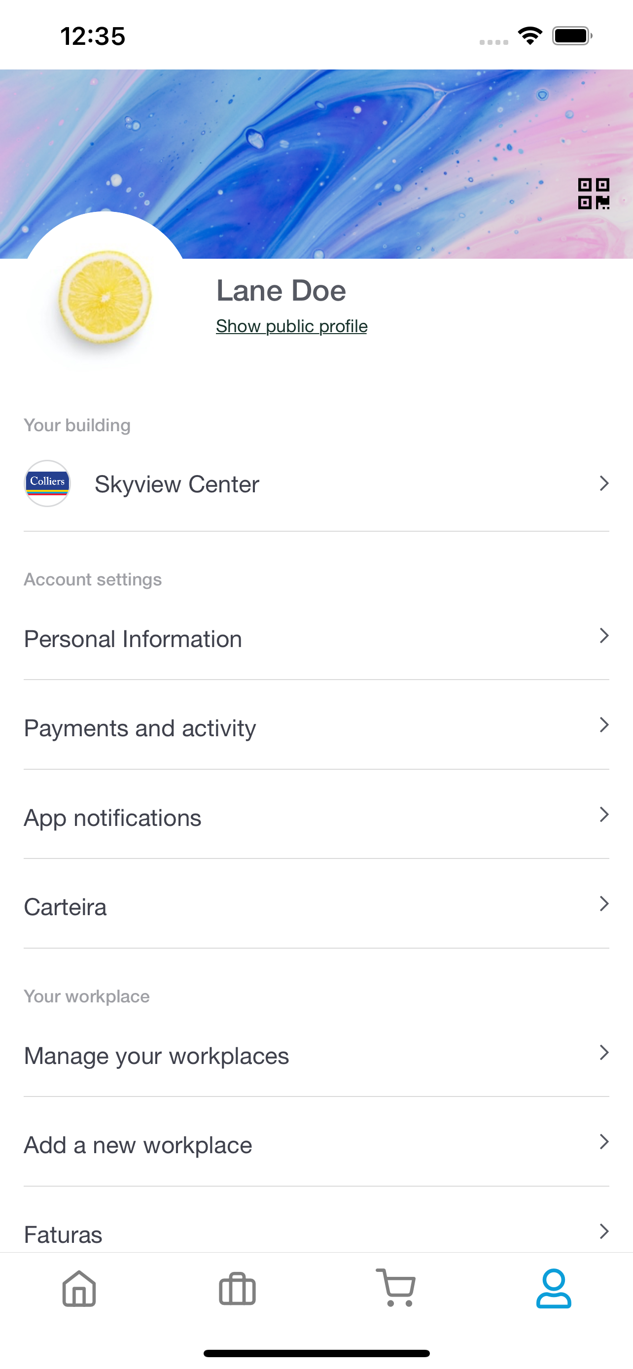Expand Skyview Center chevron

coord(604,483)
